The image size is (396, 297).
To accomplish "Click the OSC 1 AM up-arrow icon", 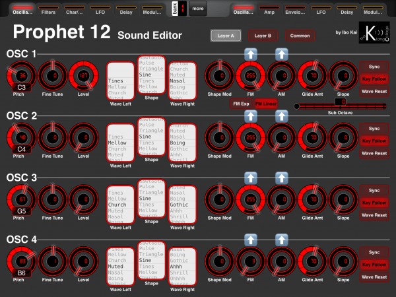I will [x=282, y=54].
